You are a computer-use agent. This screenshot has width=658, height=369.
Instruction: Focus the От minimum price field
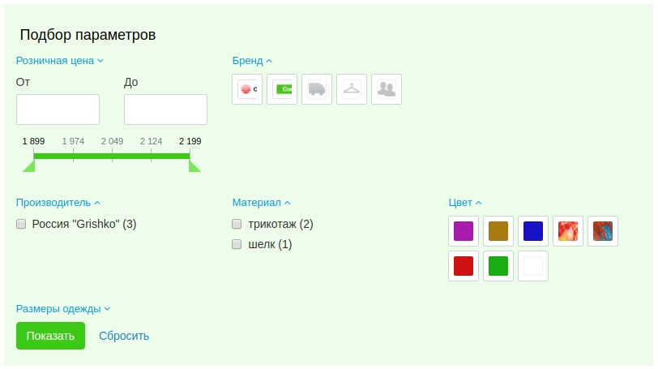58,109
